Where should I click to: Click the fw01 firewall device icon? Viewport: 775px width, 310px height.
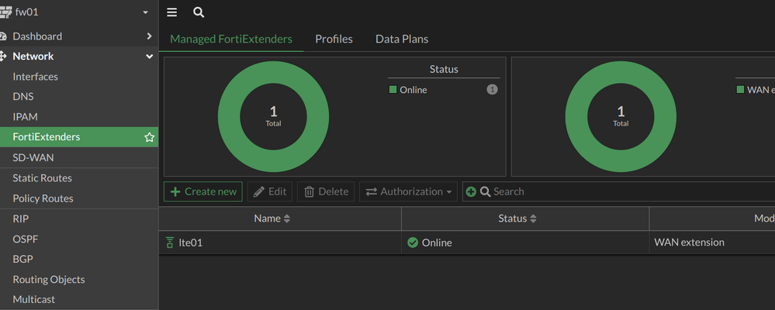[6, 12]
